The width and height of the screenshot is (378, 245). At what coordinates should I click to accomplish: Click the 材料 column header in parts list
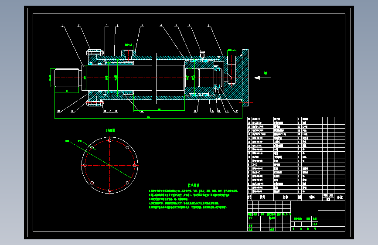tap(312, 197)
